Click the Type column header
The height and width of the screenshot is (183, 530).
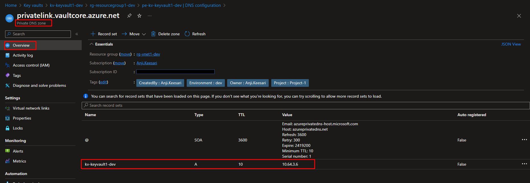tap(199, 115)
